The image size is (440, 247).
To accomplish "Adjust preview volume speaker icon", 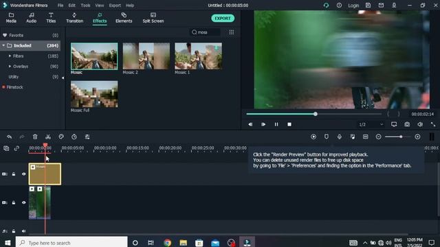I will [420, 124].
